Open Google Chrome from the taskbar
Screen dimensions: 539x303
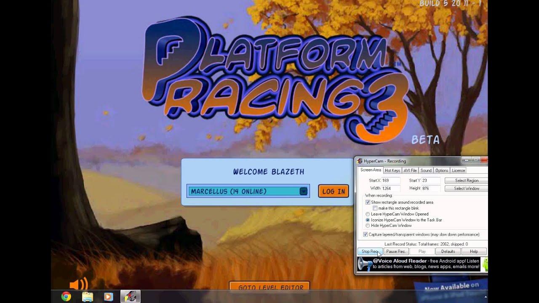point(66,297)
